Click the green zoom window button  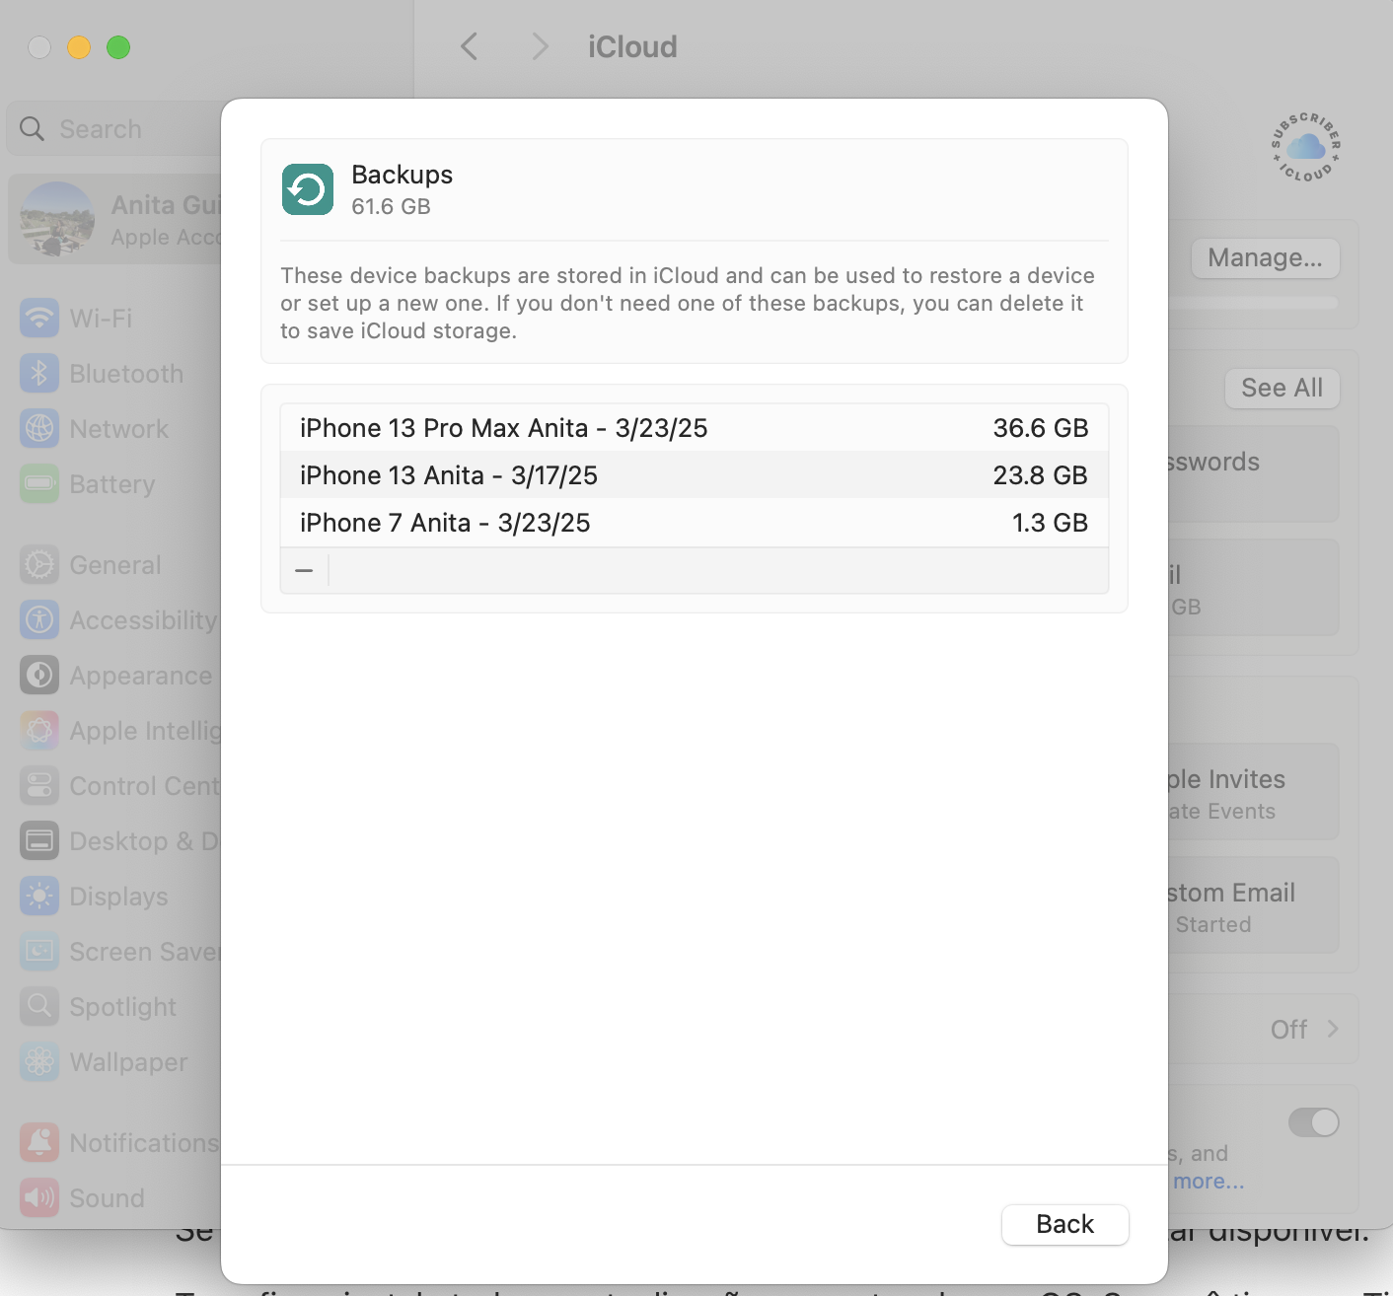pyautogui.click(x=118, y=47)
